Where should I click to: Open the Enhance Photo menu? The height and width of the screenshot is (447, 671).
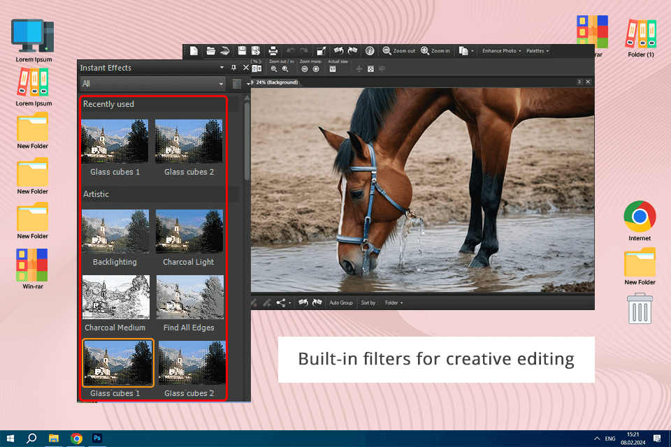point(502,50)
